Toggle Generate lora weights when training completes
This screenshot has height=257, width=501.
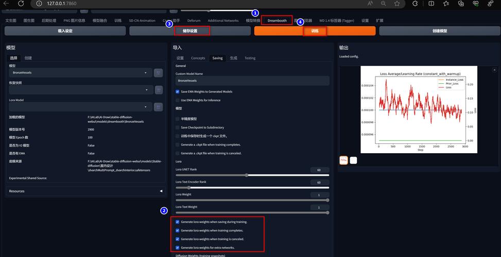177,230
